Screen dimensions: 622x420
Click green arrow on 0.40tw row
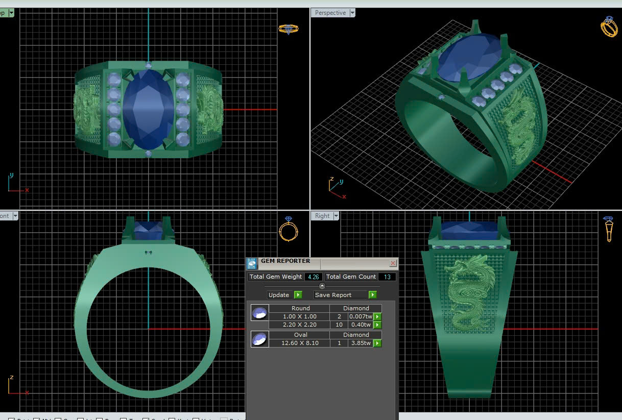click(377, 325)
